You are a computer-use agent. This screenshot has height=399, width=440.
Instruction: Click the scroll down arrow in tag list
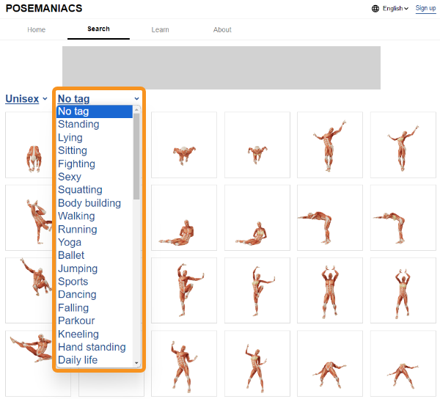click(136, 363)
